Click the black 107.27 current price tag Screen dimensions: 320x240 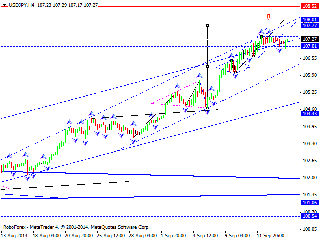pos(309,39)
